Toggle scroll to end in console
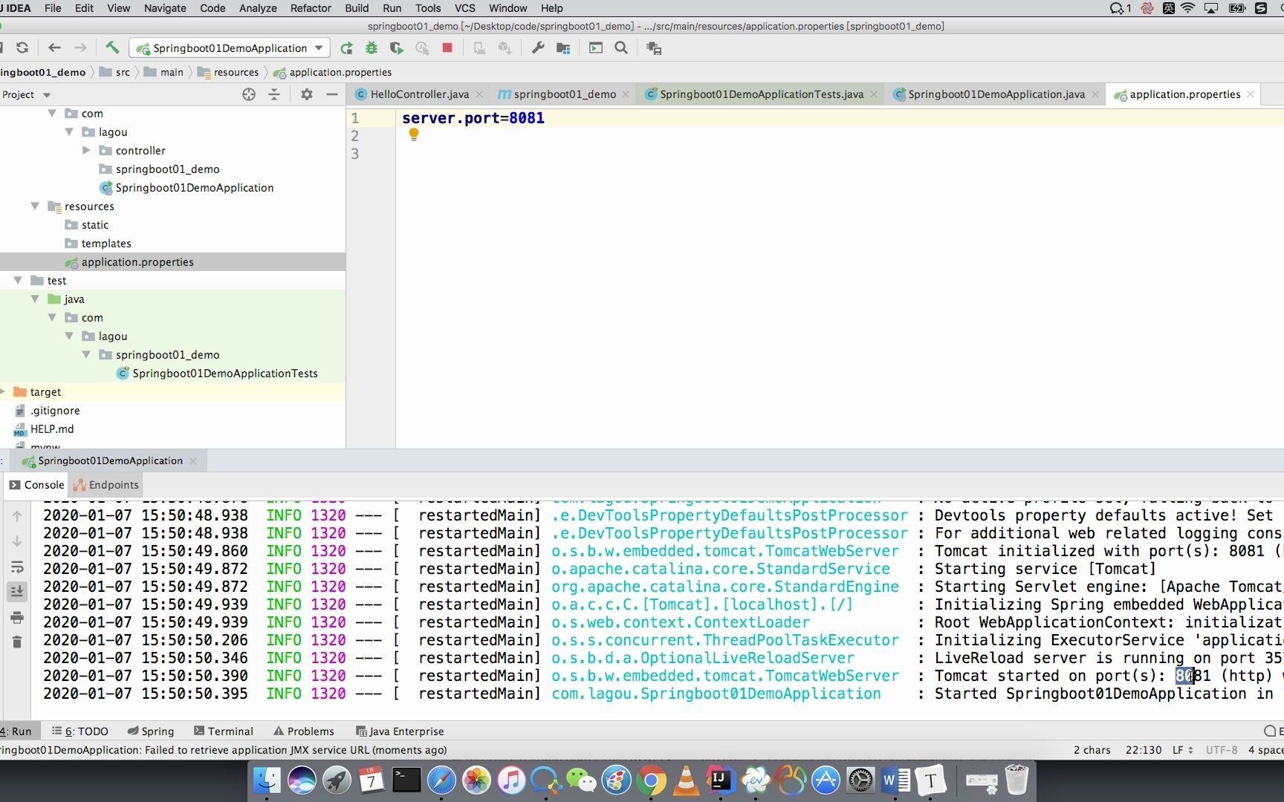This screenshot has width=1284, height=802. (x=17, y=592)
